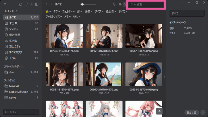Select thumbnail 00559-3167044969.png

[144, 74]
